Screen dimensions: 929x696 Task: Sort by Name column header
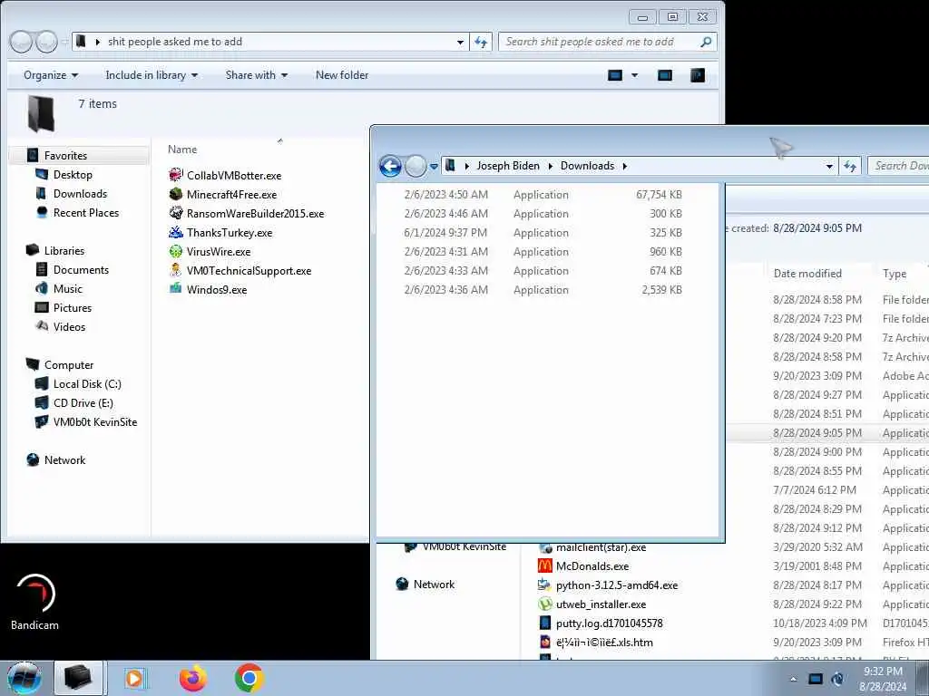click(181, 150)
